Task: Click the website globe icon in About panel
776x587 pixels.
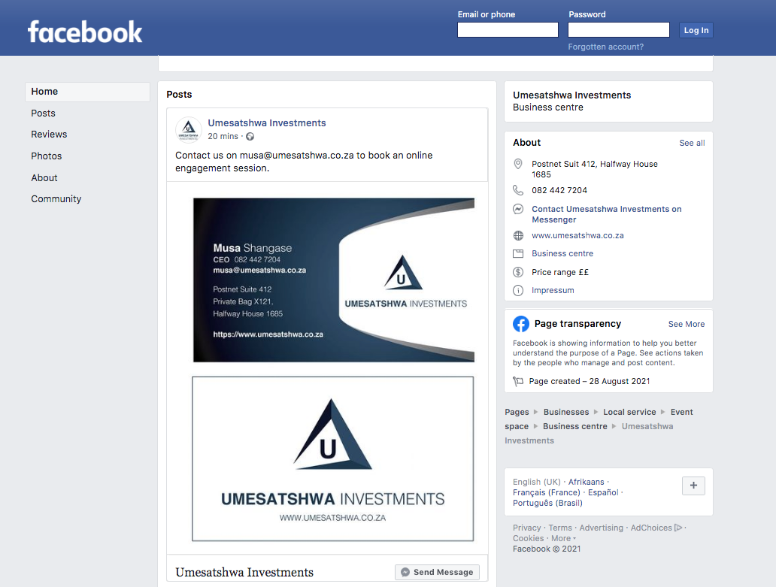Action: [517, 235]
